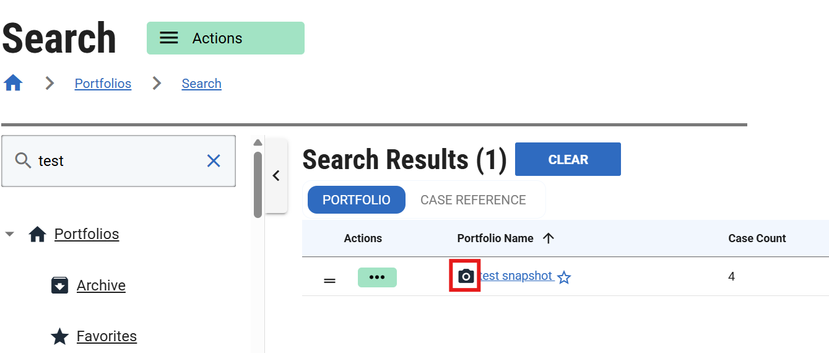The width and height of the screenshot is (829, 353).
Task: Open the Actions hamburger menu
Action: pyautogui.click(x=169, y=38)
